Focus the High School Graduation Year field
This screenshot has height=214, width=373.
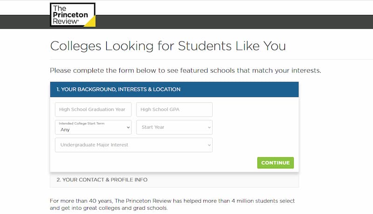[93, 110]
